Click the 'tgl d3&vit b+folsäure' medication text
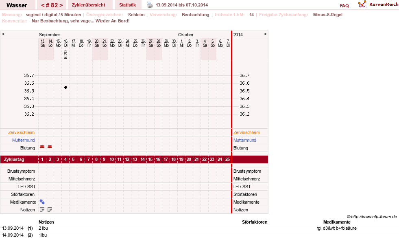Screen dimensions: 399x246 click(337, 228)
